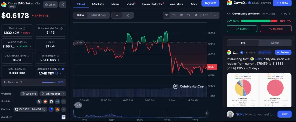This screenshot has height=122, width=296.
Task: Follow the author of the Official post
Action: pyautogui.click(x=283, y=52)
